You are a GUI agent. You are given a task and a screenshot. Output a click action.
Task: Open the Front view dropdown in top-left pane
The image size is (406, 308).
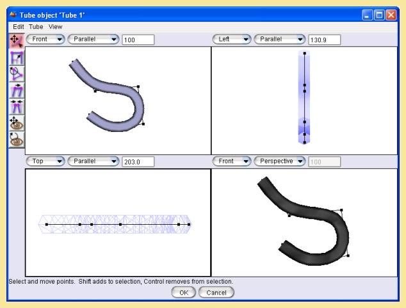pyautogui.click(x=45, y=40)
